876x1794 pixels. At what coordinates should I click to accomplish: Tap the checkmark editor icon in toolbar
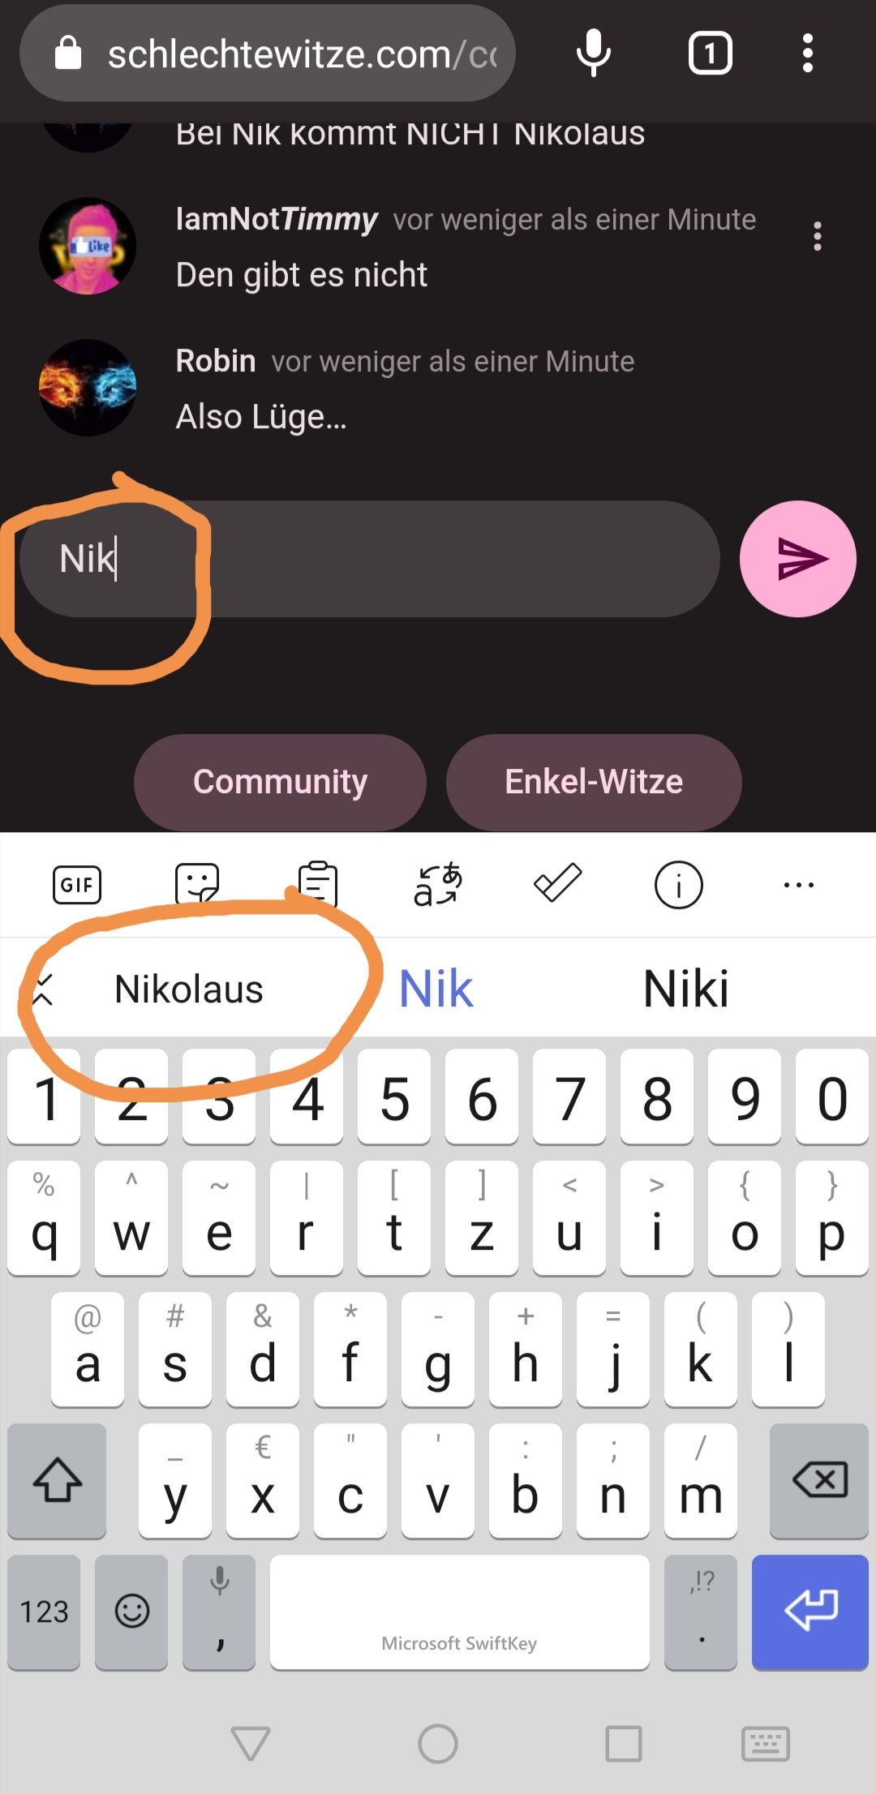558,883
